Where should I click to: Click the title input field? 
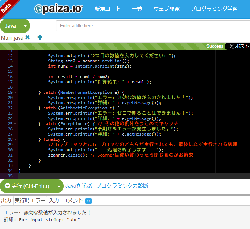[x=153, y=26]
